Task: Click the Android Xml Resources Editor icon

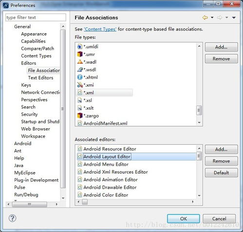Action: coord(79,172)
